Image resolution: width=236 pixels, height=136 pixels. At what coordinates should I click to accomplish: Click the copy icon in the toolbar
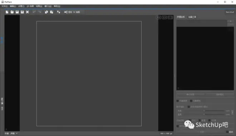click(x=46, y=12)
